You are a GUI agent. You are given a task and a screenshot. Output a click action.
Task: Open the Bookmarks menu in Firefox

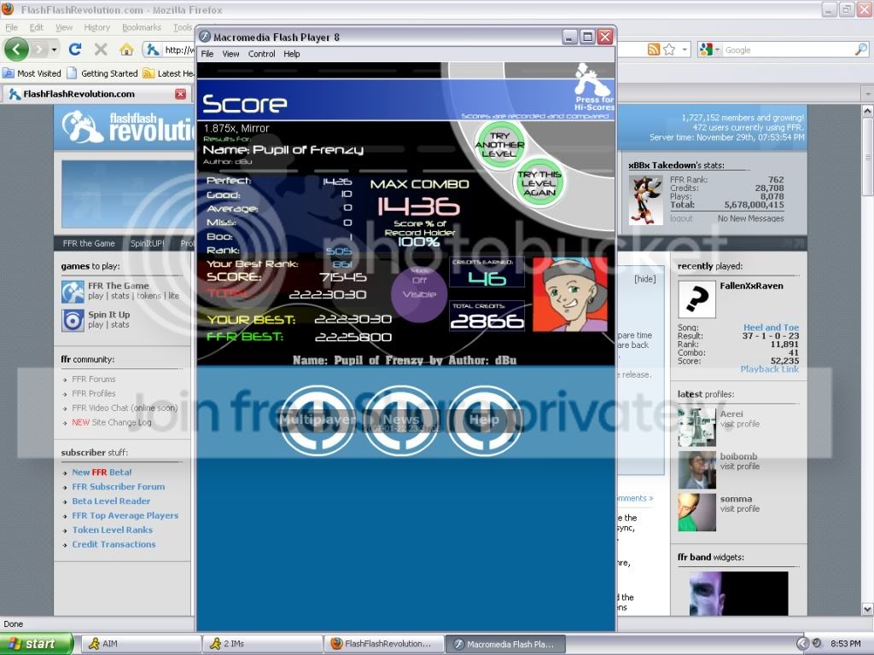tap(141, 27)
